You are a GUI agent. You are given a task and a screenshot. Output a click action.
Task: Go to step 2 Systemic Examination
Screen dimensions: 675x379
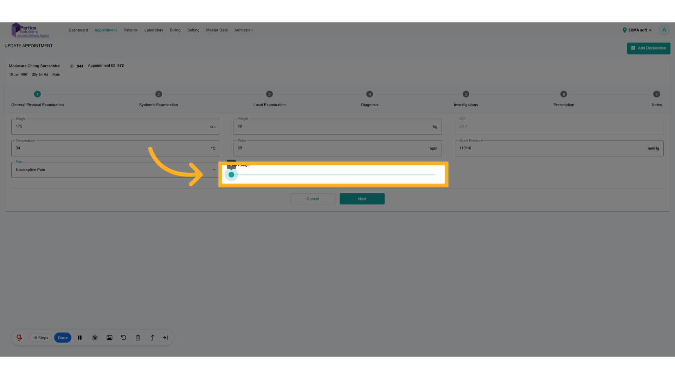click(159, 94)
